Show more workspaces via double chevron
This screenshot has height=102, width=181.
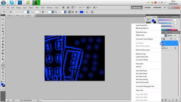[x=165, y=8]
